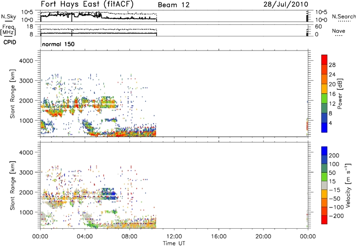
Task: Click the blue scatter patch in velocity panel
Action: 109,194
